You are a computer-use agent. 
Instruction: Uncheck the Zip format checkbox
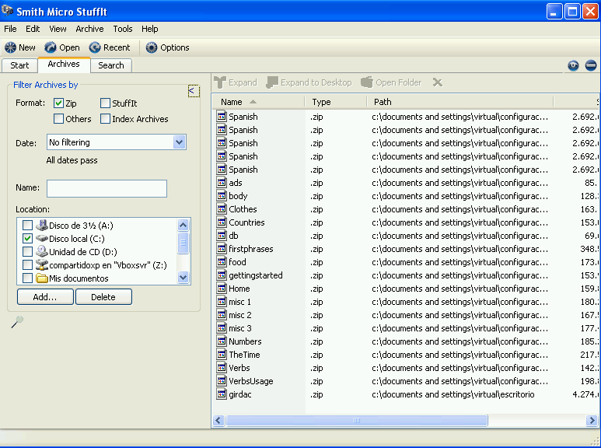[58, 103]
